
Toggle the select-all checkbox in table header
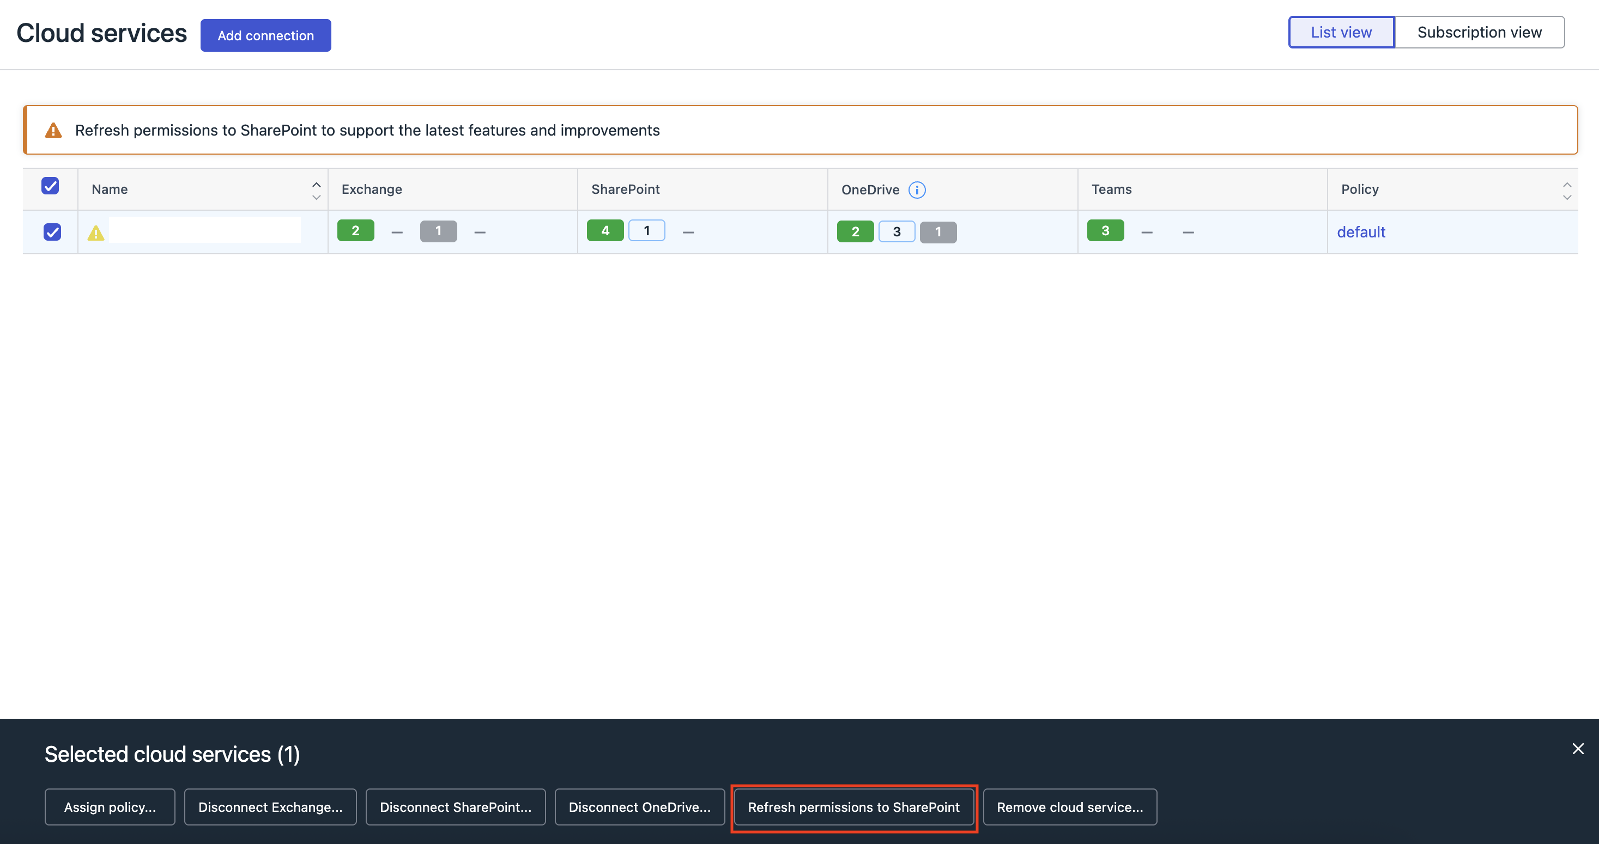point(50,186)
